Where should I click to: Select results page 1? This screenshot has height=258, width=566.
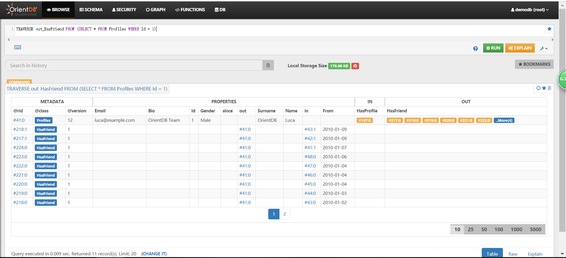click(274, 214)
